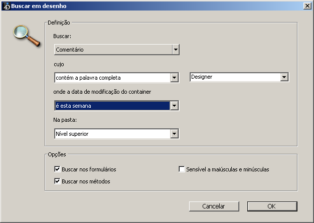
Task: Expand the 'é esta semana' dropdown arrow
Action: [175, 106]
